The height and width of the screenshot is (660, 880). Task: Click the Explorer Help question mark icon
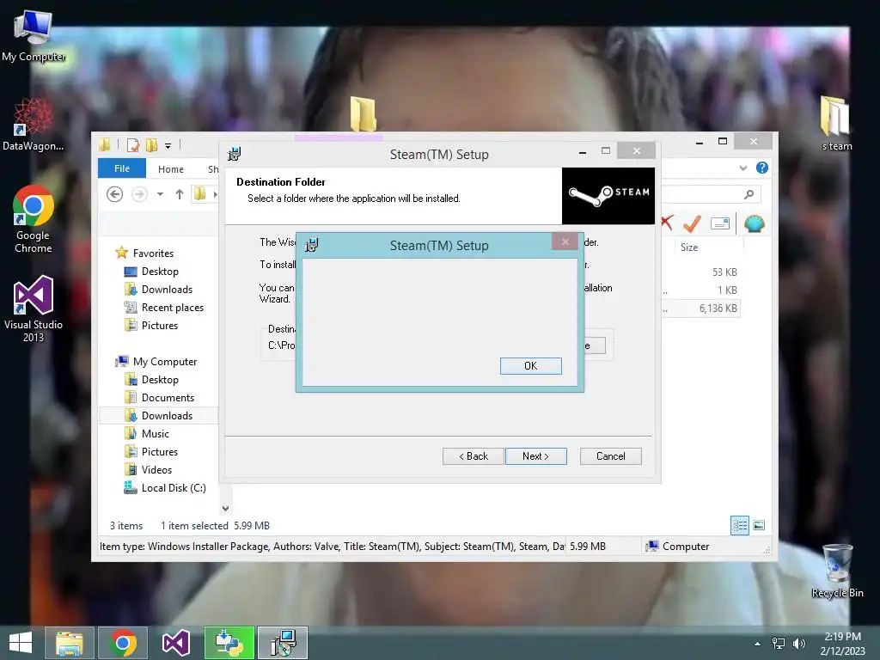(x=761, y=168)
